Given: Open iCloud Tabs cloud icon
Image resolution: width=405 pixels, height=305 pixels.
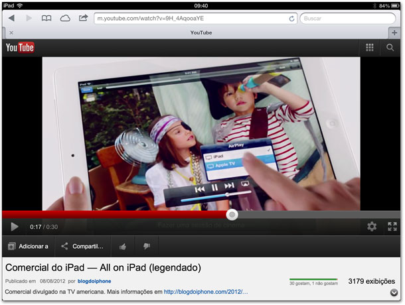Looking at the screenshot, I should [65, 19].
